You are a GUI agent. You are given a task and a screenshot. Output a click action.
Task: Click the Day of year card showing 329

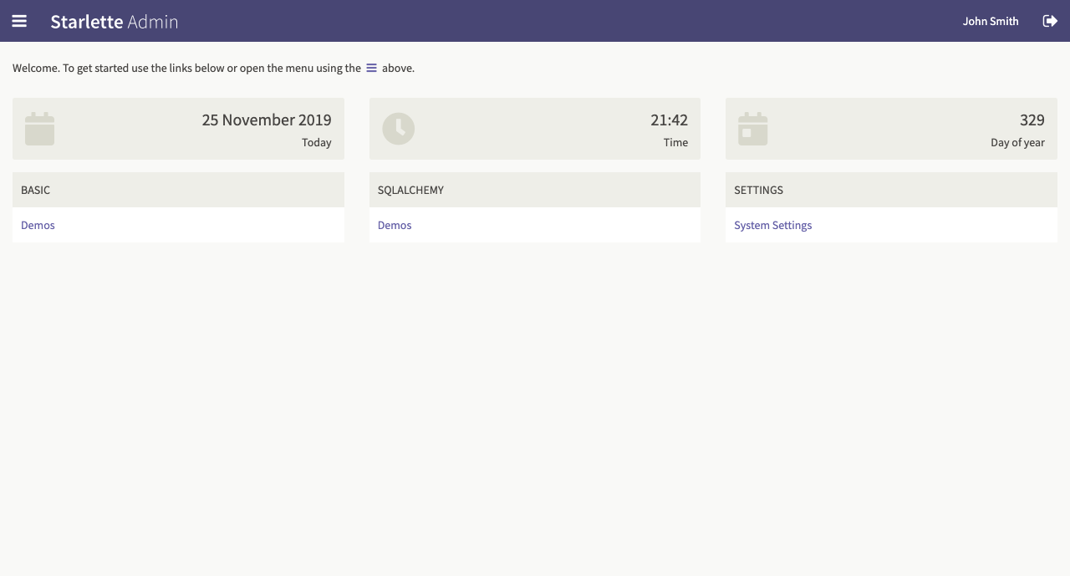(891, 129)
